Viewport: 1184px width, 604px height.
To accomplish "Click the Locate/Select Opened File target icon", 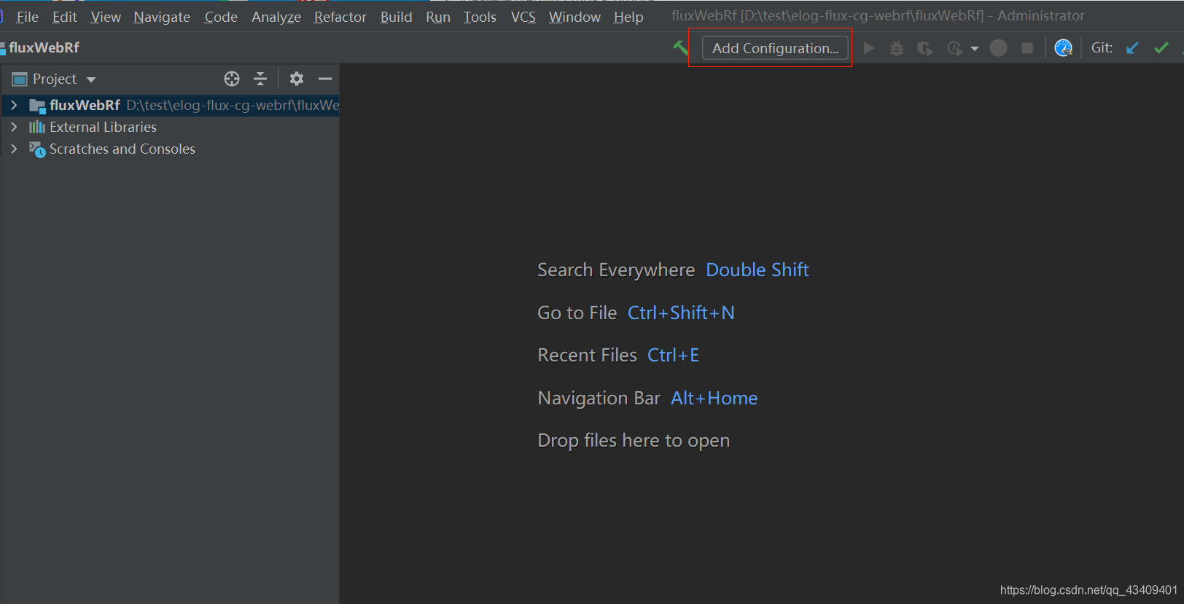I will [x=232, y=79].
